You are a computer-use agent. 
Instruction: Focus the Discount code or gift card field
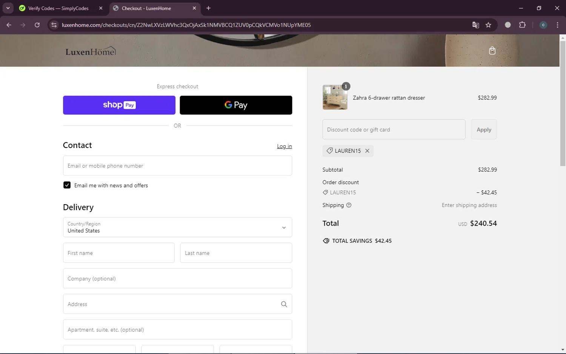[394, 129]
